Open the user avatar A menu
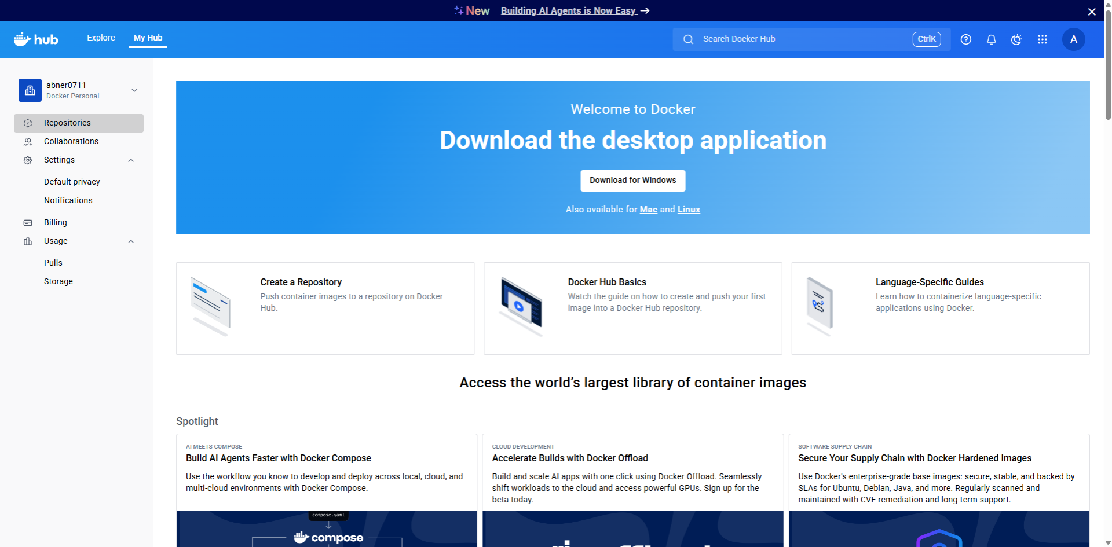Image resolution: width=1112 pixels, height=547 pixels. [1074, 39]
